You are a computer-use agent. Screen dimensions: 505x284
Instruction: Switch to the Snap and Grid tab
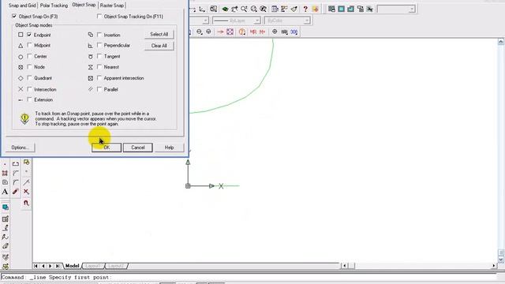(x=22, y=6)
